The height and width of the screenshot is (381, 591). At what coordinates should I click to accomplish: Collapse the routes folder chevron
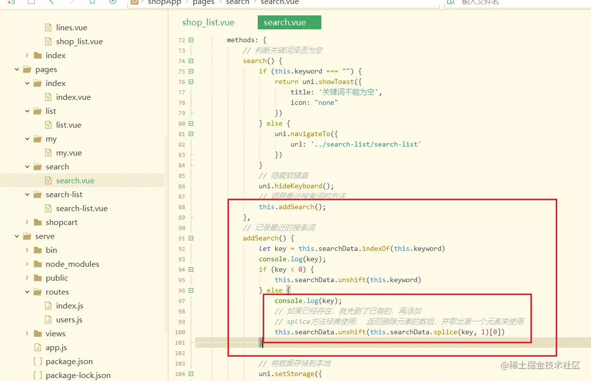click(x=27, y=292)
